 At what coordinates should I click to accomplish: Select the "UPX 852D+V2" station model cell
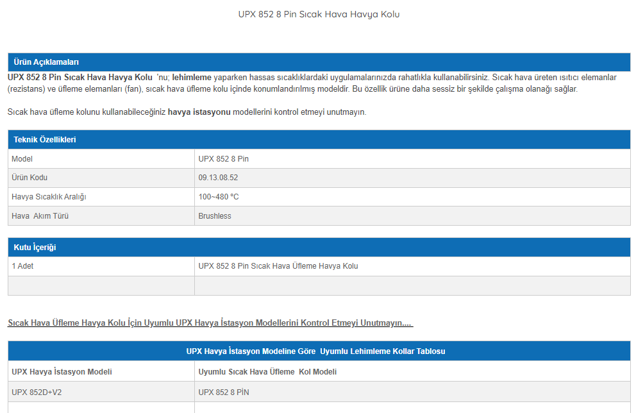click(x=101, y=392)
